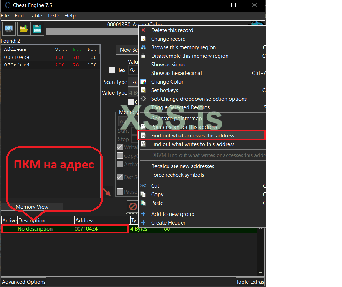Toggle the checkbox below Value Type dropdown
This screenshot has height=287, width=342.
point(131,102)
